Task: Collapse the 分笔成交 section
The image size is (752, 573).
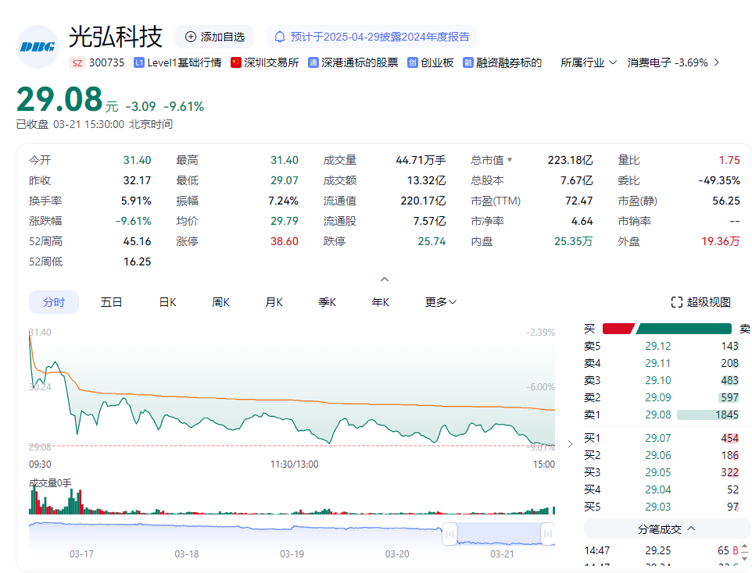Action: click(x=667, y=529)
